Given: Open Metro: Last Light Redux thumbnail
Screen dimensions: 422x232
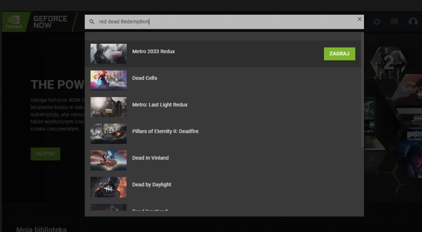Looking at the screenshot, I should click(109, 107).
